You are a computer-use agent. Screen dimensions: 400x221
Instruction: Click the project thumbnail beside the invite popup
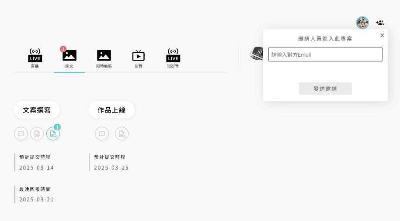tap(256, 54)
